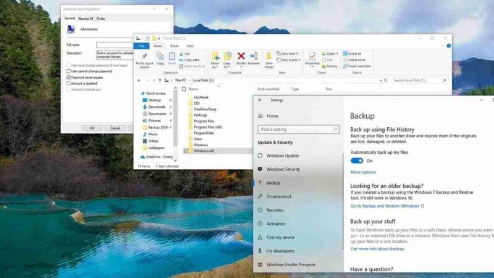This screenshot has width=494, height=278.
Task: Switch to Member Of tab in Administrator Properties
Action: (x=86, y=19)
